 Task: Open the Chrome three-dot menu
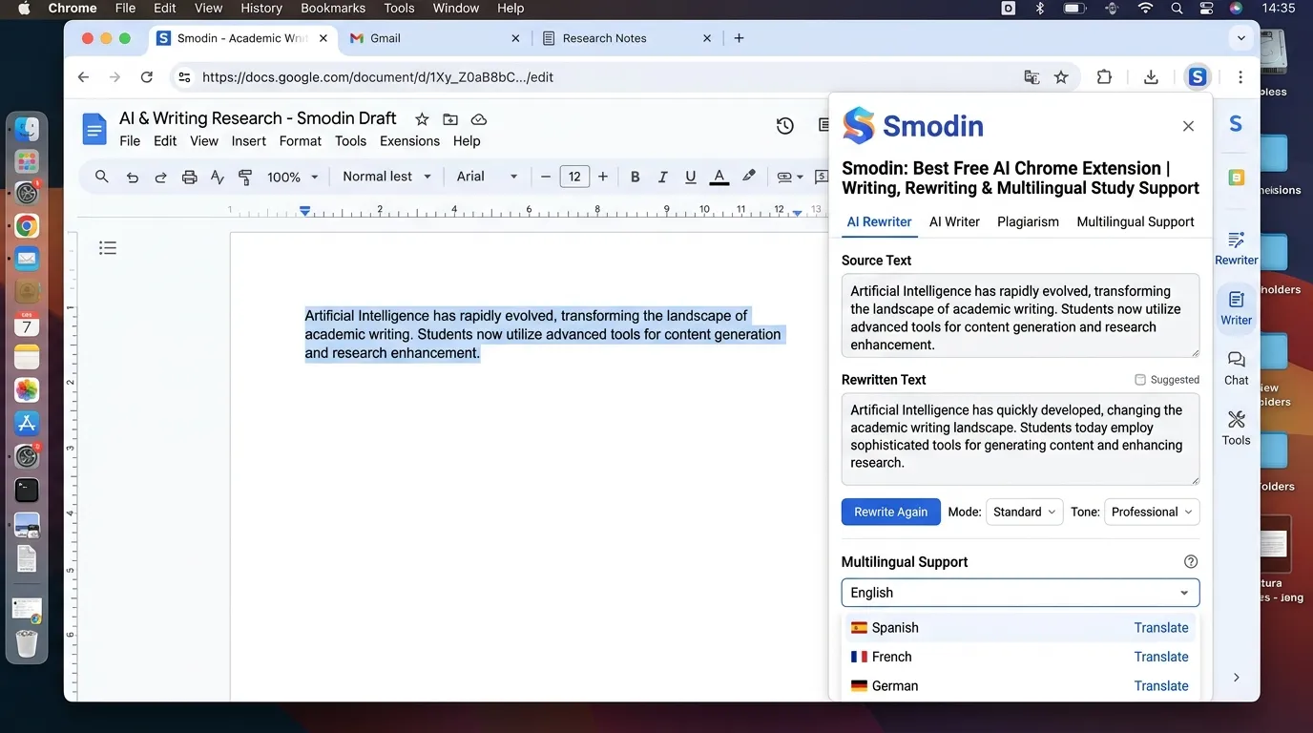coord(1240,77)
